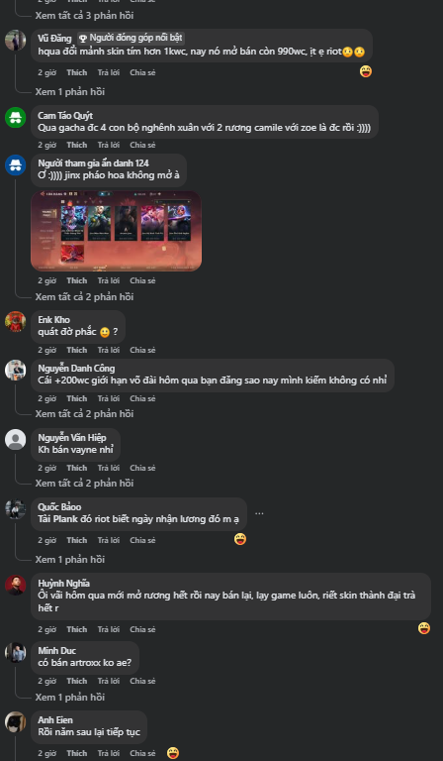View haha reaction on Quốc Bảoo's comment

tap(240, 539)
